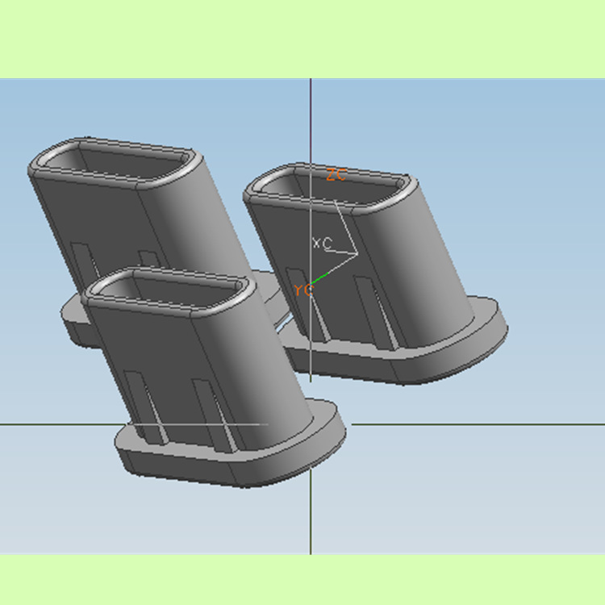Pick the green Y axis segment of the coordinate triad
This screenshot has width=605, height=605.
point(319,278)
